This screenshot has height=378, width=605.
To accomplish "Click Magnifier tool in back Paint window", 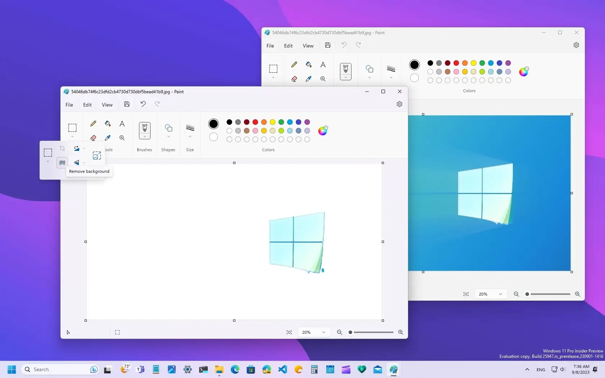I will pyautogui.click(x=323, y=79).
